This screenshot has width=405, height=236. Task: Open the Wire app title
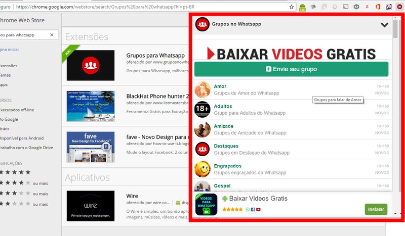pos(132,196)
